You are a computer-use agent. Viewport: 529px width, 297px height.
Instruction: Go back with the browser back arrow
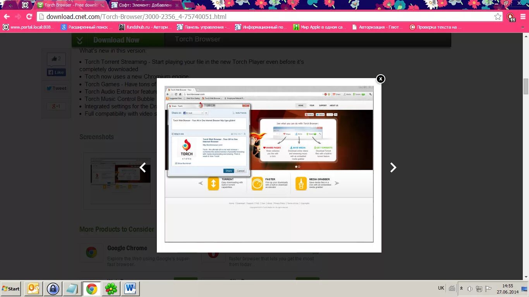click(x=7, y=17)
